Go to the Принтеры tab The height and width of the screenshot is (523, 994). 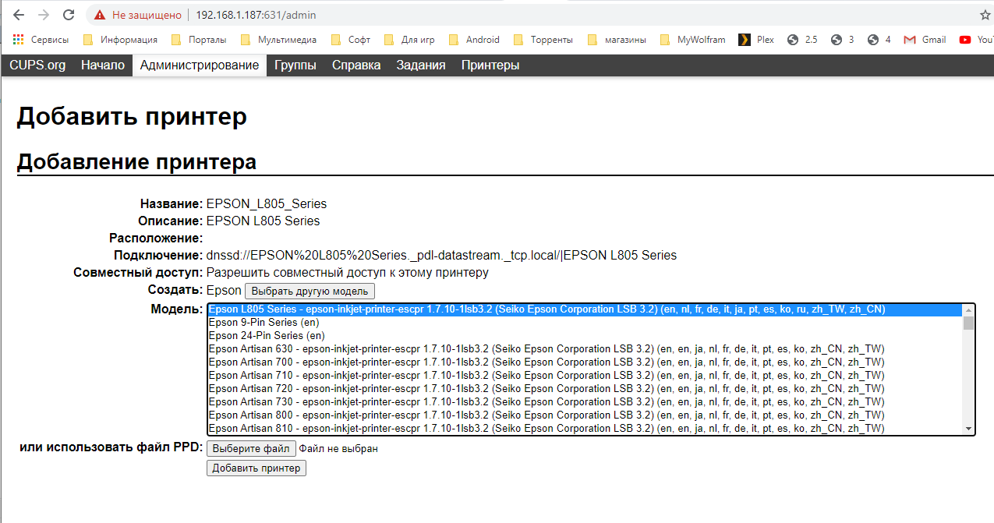tap(490, 65)
